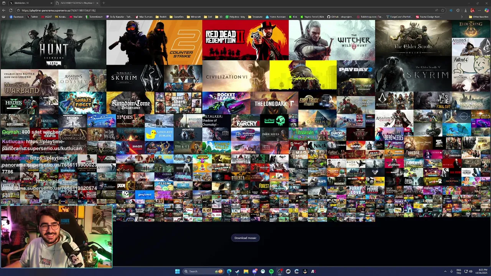The image size is (491, 276).
Task: Open the Windows Start menu
Action: pyautogui.click(x=178, y=271)
